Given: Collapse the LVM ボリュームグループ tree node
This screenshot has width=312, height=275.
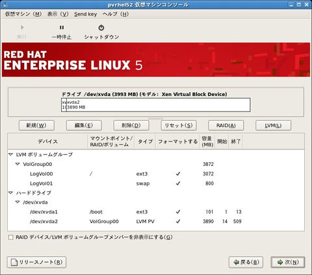Looking at the screenshot, I should (10, 154).
